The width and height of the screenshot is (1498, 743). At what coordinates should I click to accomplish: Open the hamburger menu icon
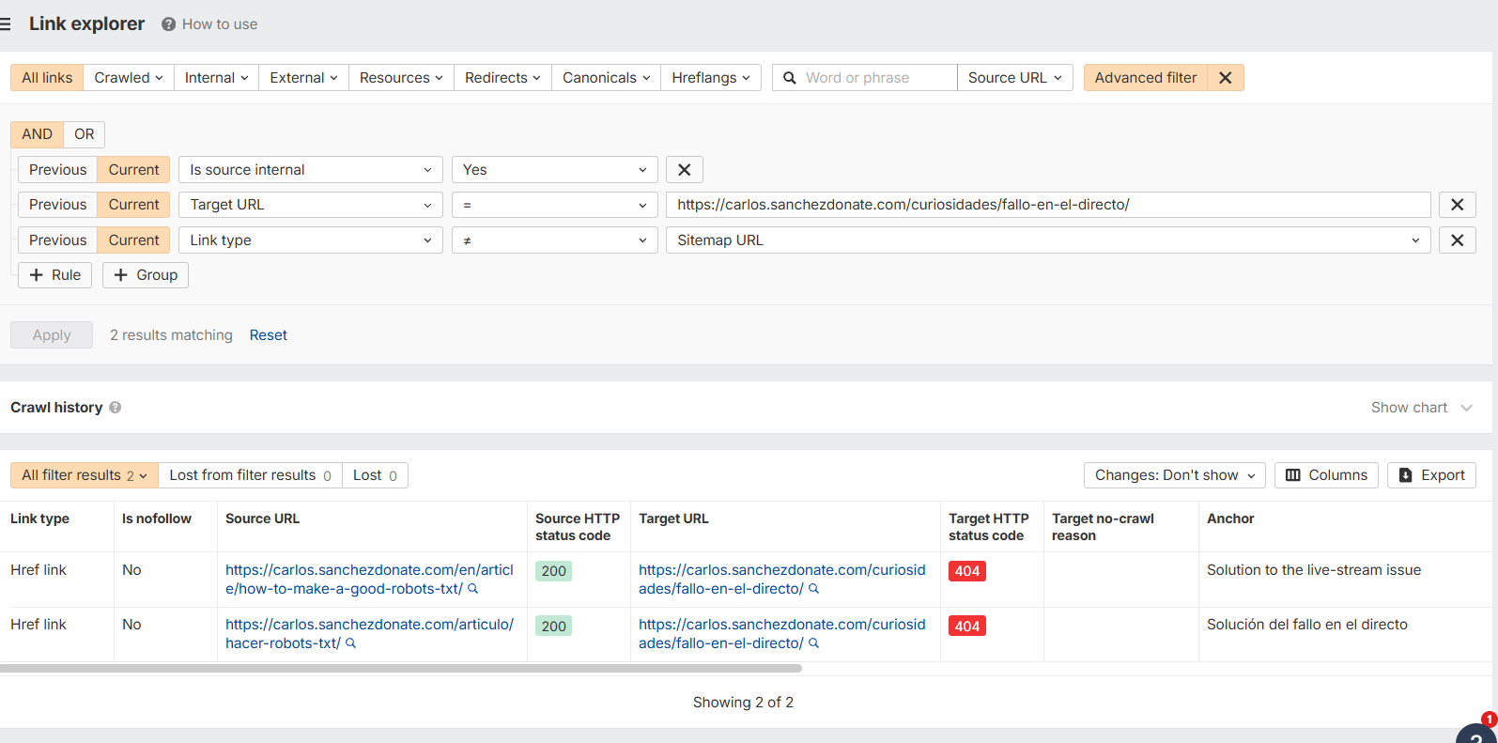tap(6, 24)
